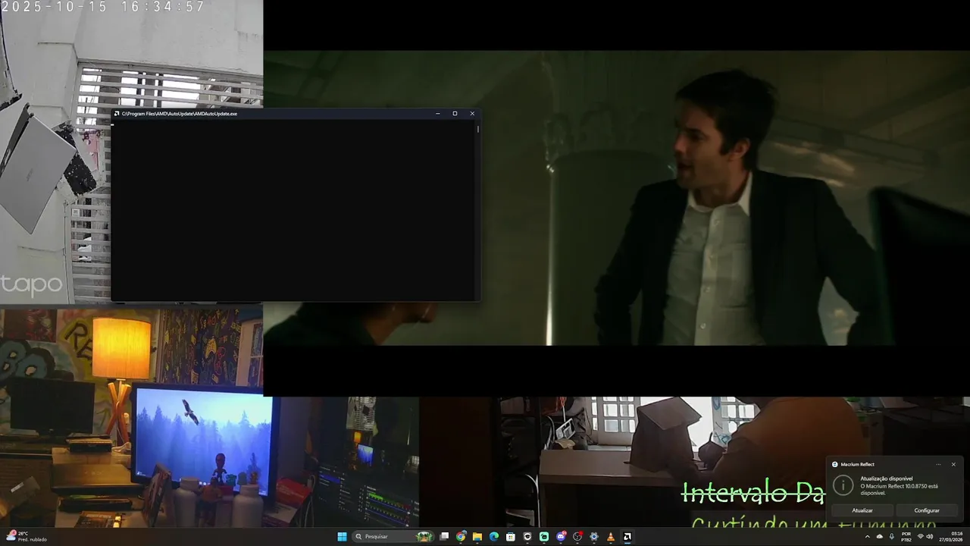Open the POR PTB2 language switcher
This screenshot has height=546, width=970.
pos(906,537)
